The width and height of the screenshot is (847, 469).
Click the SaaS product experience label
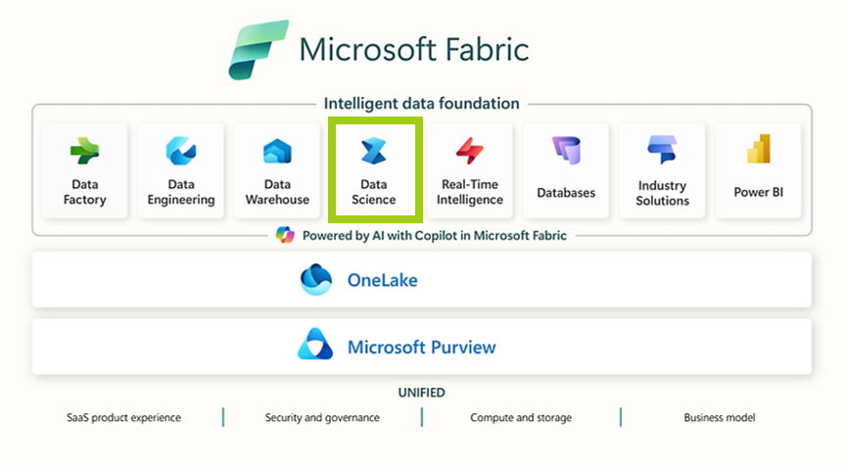click(123, 418)
